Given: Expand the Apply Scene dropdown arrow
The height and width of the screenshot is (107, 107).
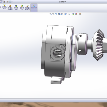Looking at the screenshot, I should pos(78,14).
